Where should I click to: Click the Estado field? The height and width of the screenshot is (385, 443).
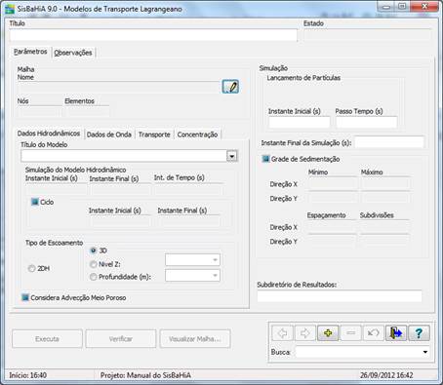click(368, 35)
